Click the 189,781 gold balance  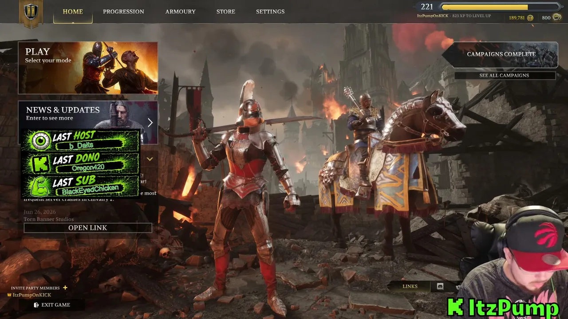tap(517, 18)
